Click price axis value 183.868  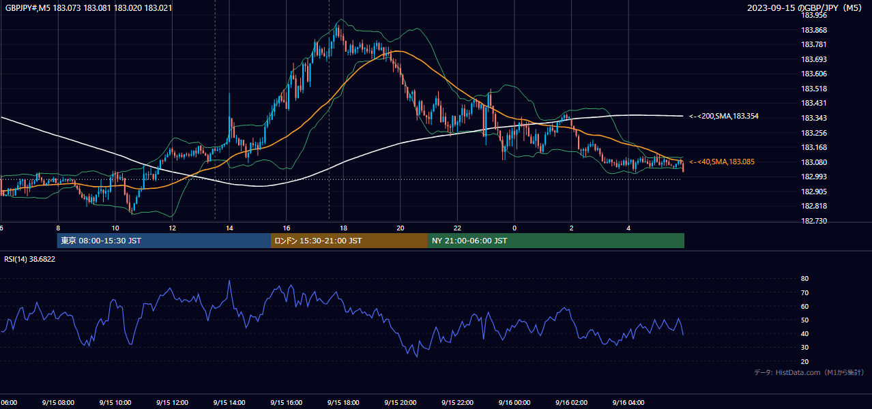[814, 30]
